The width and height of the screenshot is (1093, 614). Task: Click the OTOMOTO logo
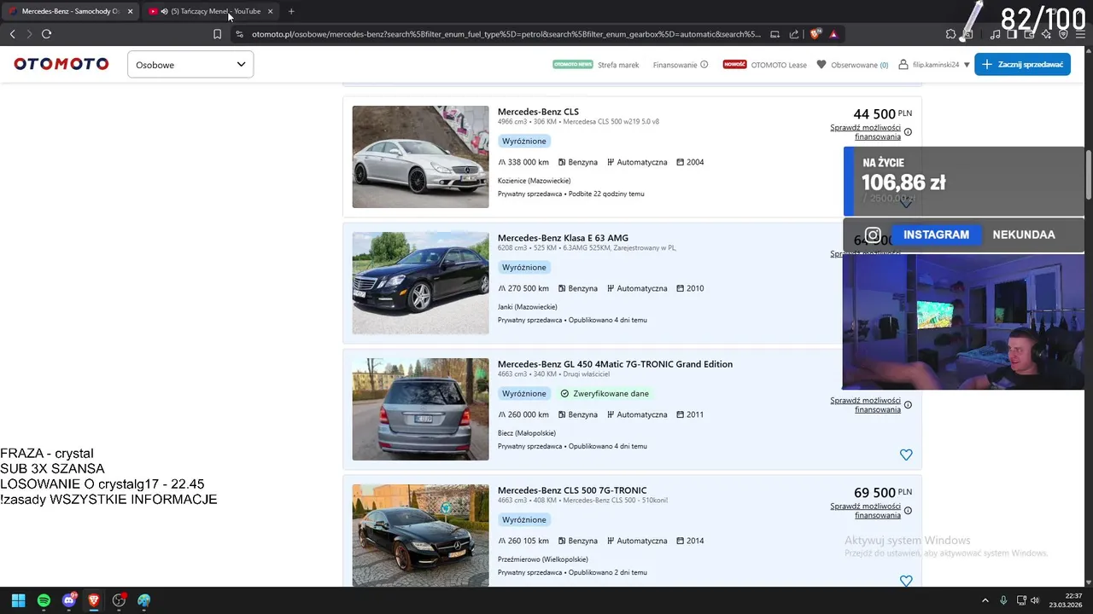pyautogui.click(x=61, y=64)
